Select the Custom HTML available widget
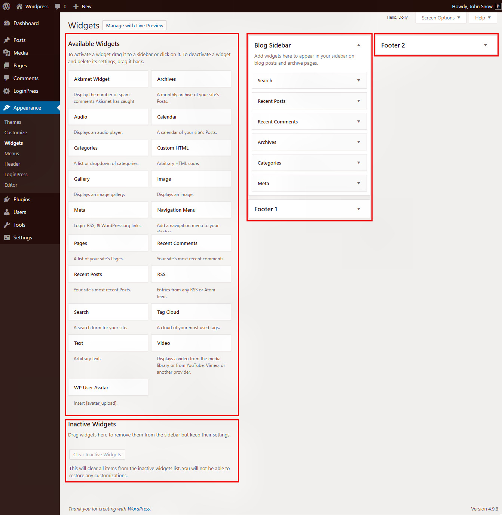The width and height of the screenshot is (502, 515). 191,148
